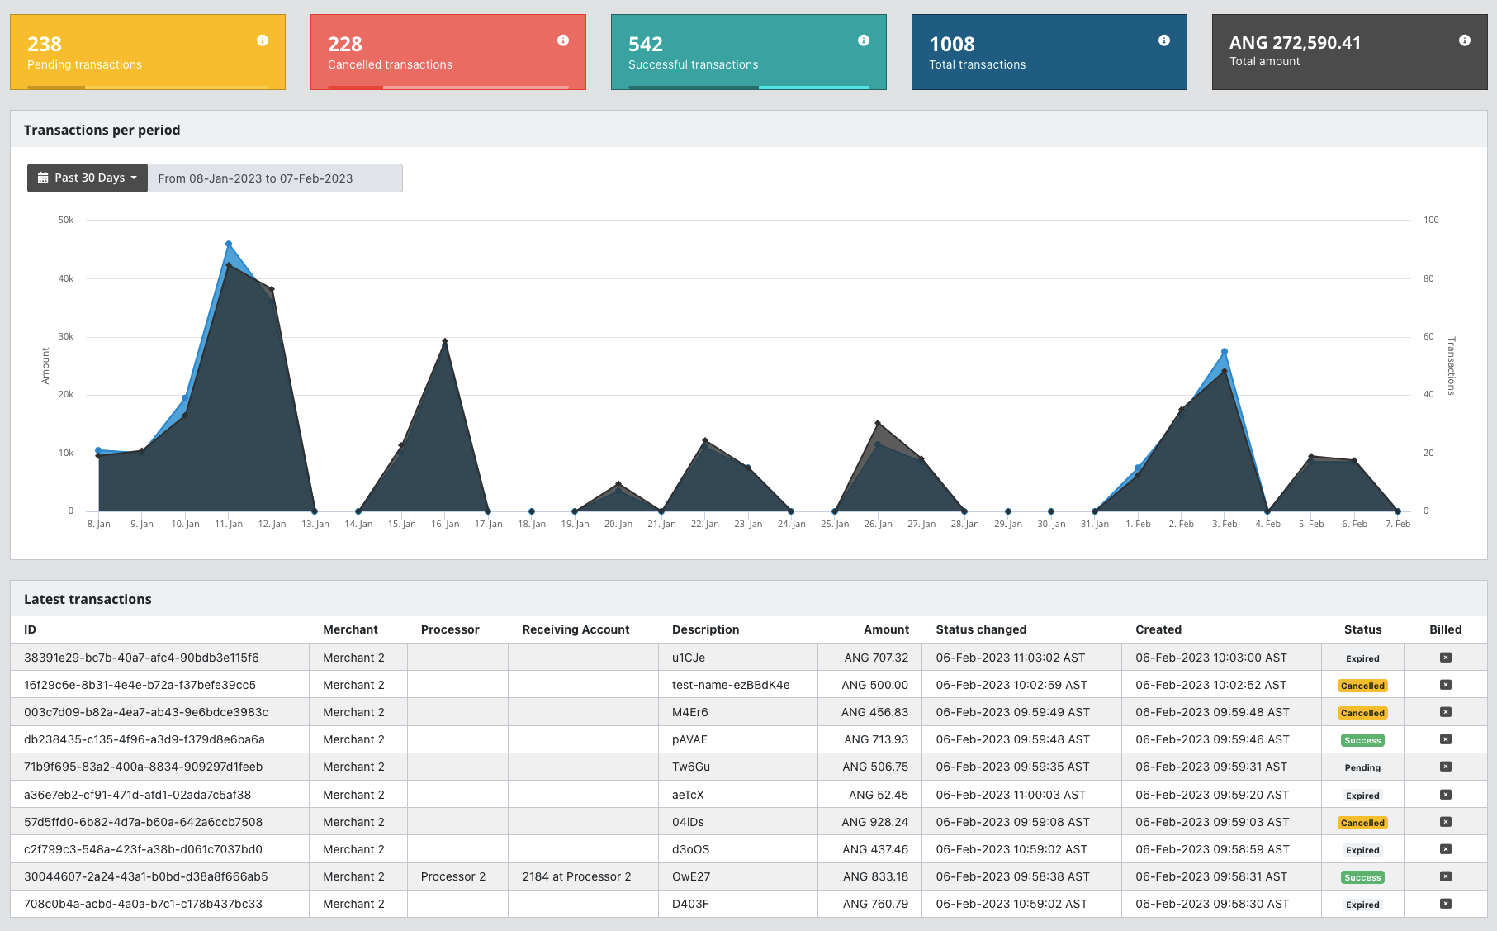This screenshot has height=931, width=1497.
Task: Click the Amount column header
Action: pos(886,629)
